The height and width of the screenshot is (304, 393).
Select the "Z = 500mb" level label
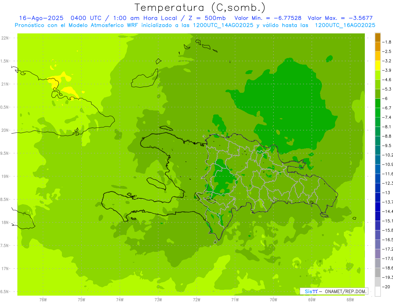(206, 18)
